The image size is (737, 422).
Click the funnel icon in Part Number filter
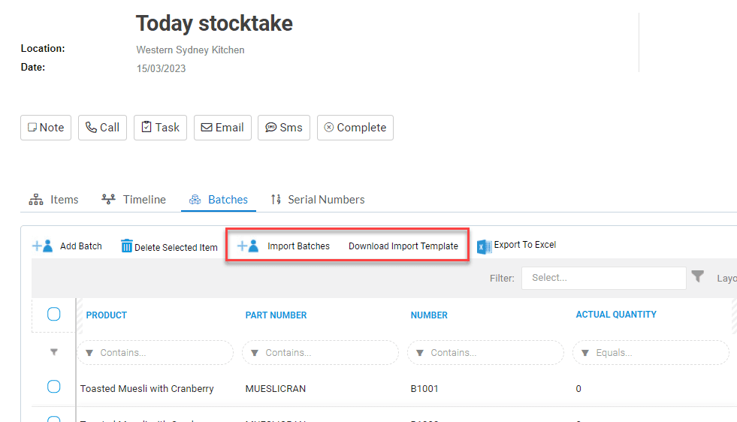pyautogui.click(x=255, y=353)
